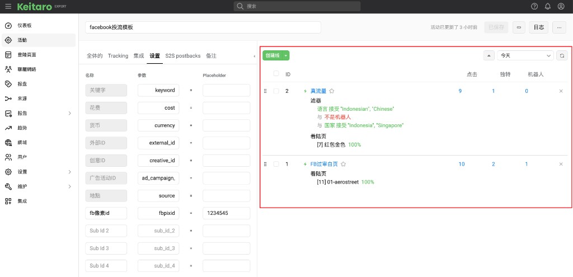Switch to the 备注 tab
Viewport: 573px width, 277px height.
point(211,56)
